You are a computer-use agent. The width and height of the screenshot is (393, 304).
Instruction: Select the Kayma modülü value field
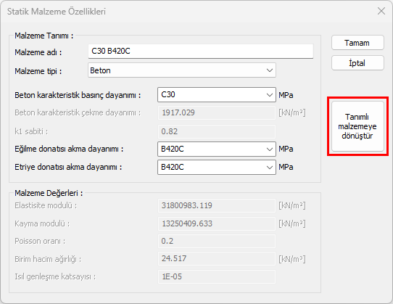[217, 223]
